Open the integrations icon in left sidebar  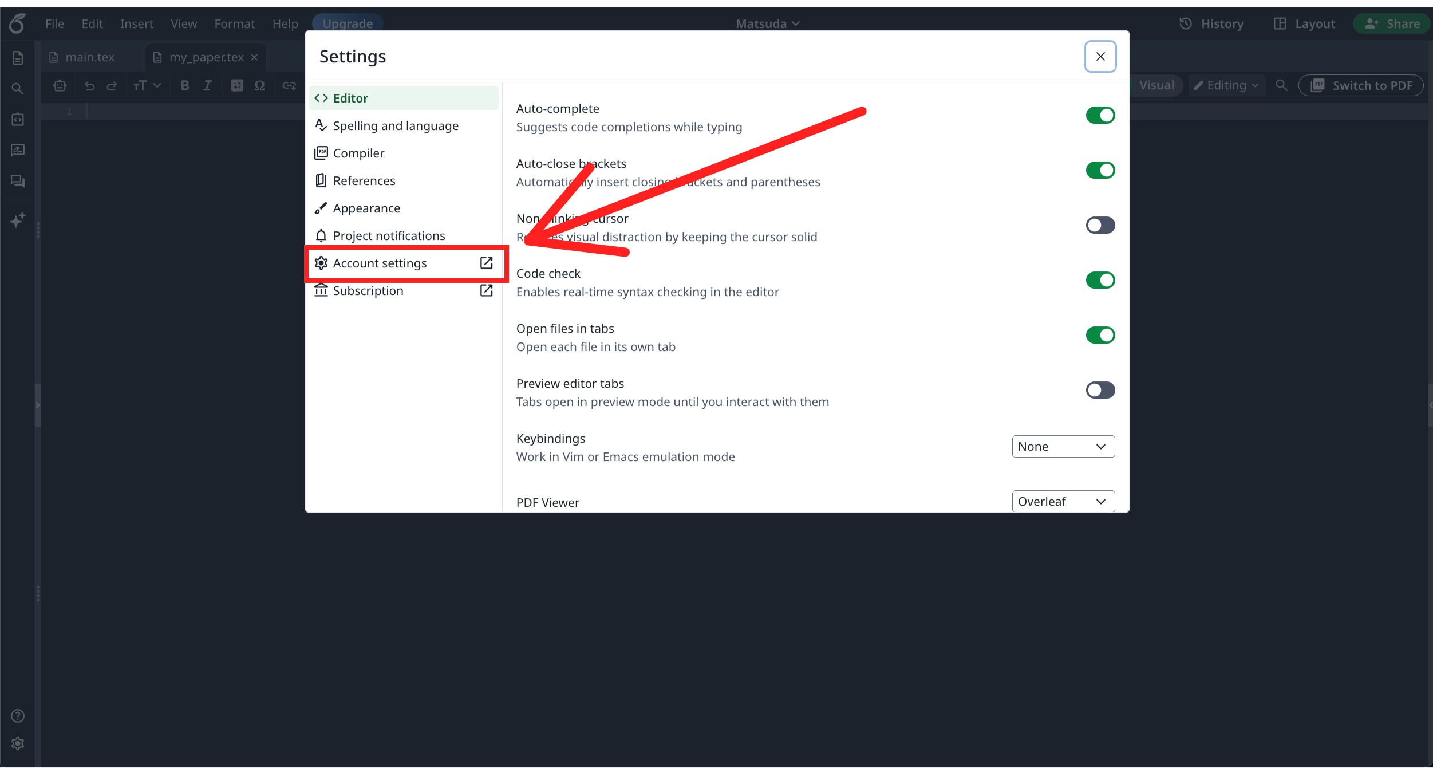[x=18, y=119]
